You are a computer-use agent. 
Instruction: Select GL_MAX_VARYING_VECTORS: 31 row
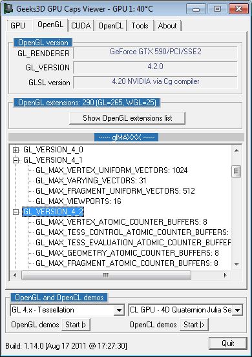tap(90, 181)
